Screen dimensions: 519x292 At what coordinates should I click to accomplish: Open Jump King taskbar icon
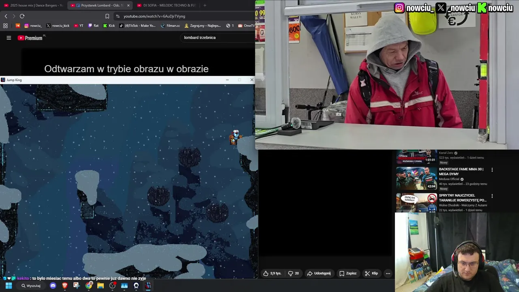click(x=148, y=286)
